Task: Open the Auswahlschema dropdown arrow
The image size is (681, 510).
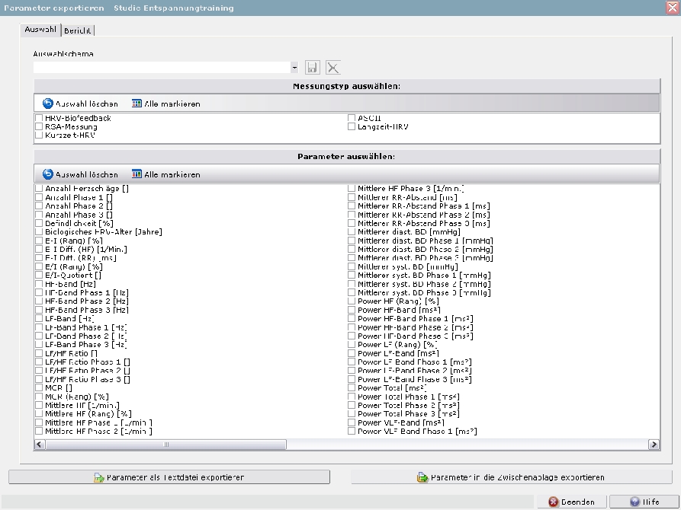Action: click(294, 68)
